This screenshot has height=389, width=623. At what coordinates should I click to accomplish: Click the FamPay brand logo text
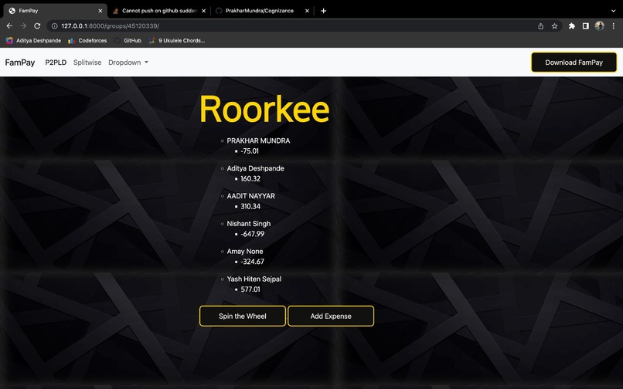pos(20,63)
